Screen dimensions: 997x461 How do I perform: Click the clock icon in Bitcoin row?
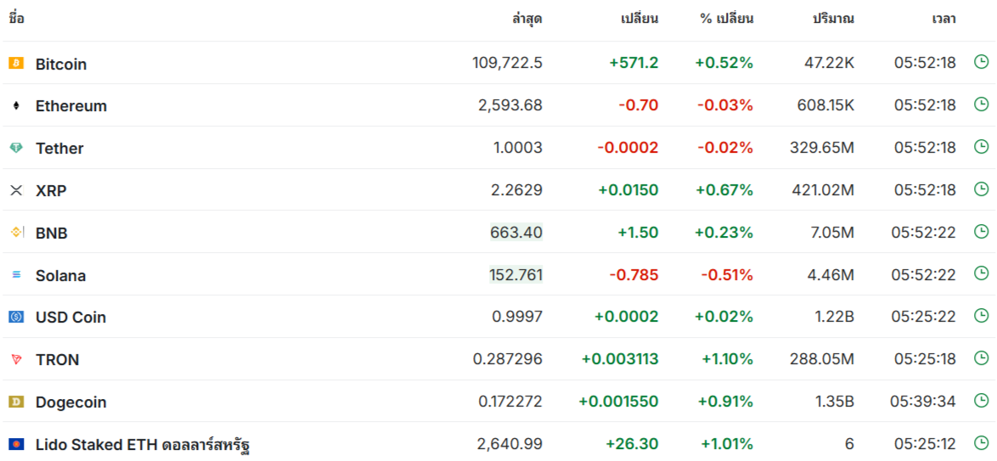(981, 62)
